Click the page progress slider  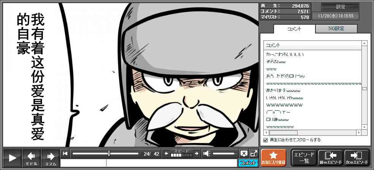[105, 154]
